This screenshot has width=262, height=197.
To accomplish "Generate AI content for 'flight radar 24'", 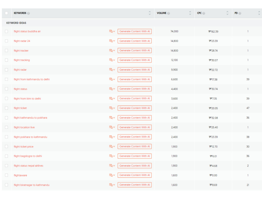I will tap(134, 41).
